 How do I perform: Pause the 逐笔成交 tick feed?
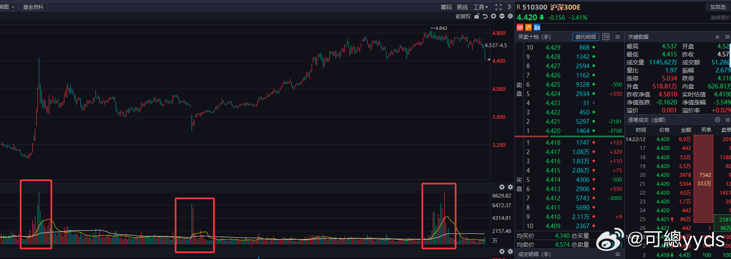pyautogui.click(x=718, y=120)
